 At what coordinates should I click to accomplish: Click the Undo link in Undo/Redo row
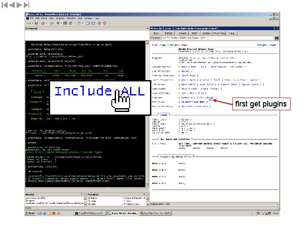pos(184,89)
